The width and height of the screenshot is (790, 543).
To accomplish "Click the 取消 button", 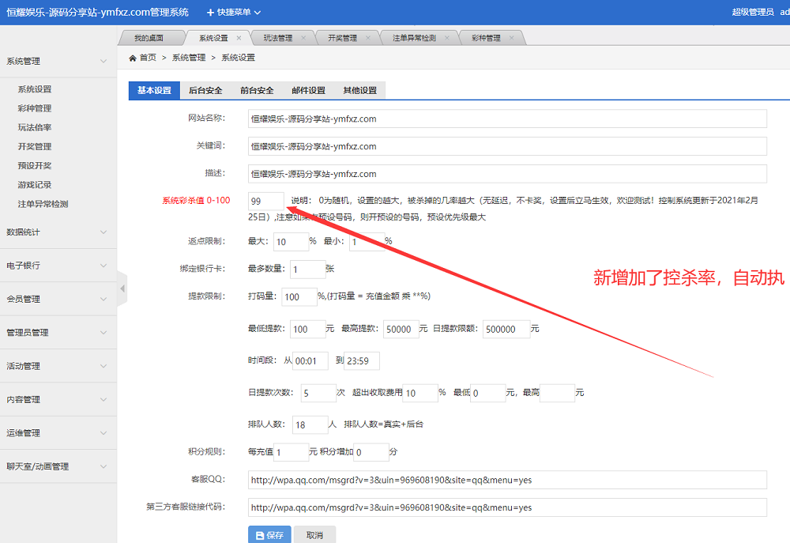I will point(314,535).
